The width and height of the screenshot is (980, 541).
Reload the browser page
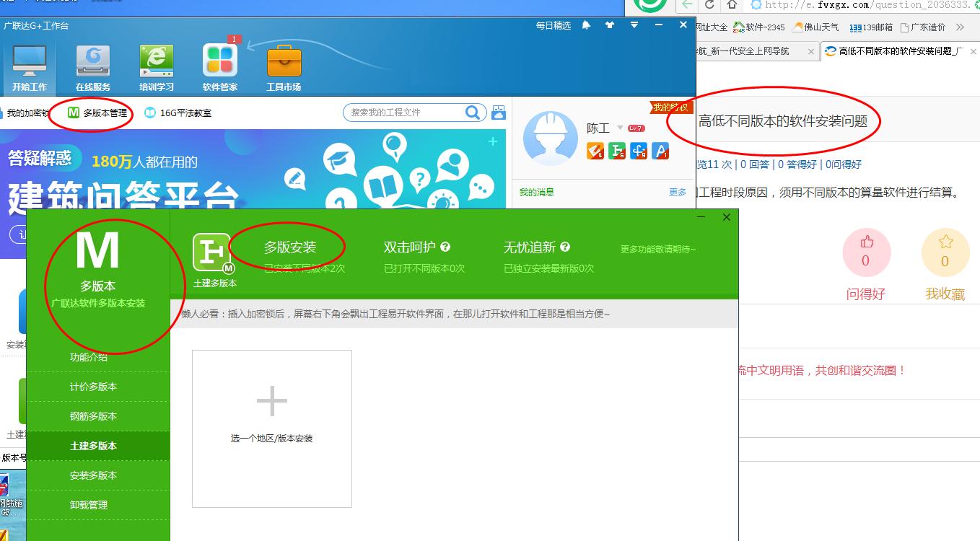pos(709,5)
